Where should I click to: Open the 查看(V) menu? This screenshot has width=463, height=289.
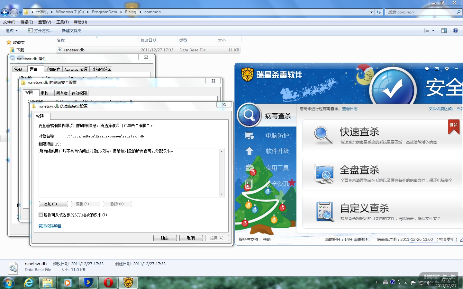click(45, 22)
